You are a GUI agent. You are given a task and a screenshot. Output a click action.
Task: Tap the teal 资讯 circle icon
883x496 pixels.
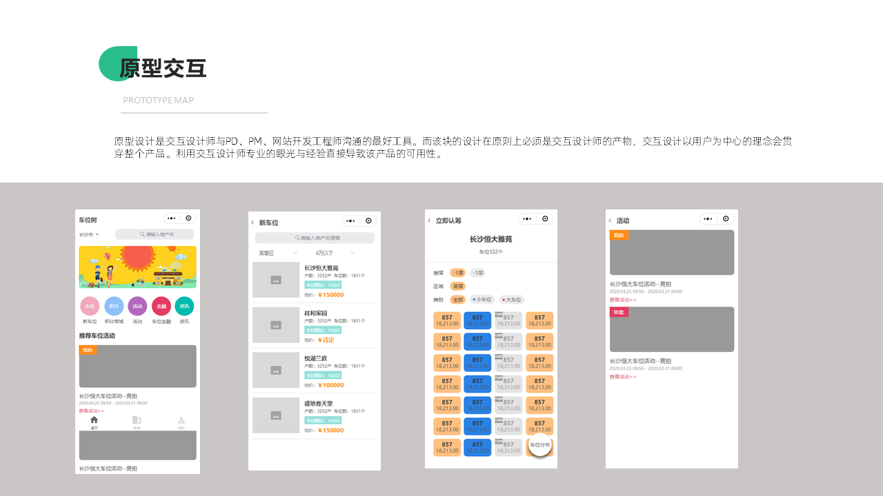184,306
